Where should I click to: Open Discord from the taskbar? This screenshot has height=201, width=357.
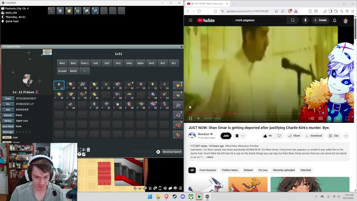click(183, 197)
